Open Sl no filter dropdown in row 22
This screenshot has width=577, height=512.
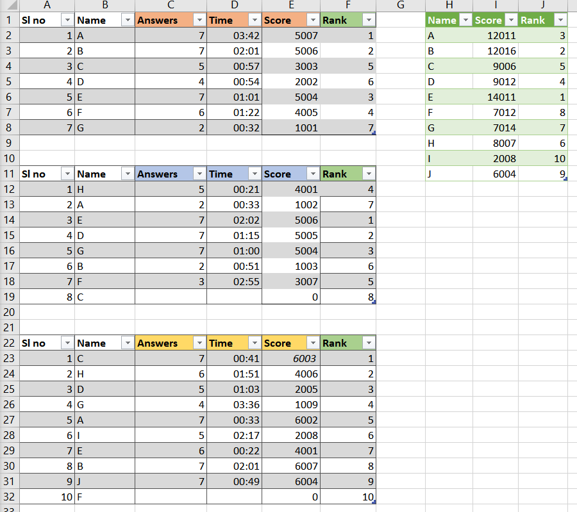click(67, 343)
